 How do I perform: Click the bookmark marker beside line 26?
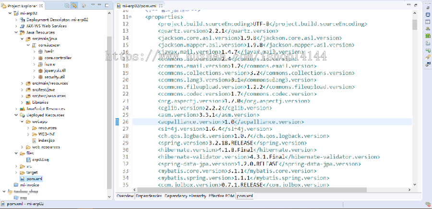pos(118,122)
